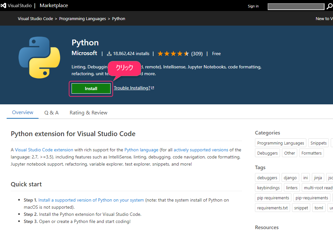This screenshot has height=233, width=333.
Task: Focus the Marketplace search box
Action: click(296, 6)
